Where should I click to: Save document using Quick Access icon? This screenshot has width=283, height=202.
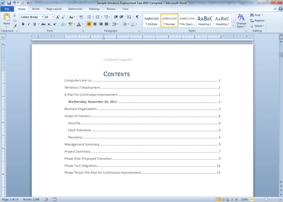(9, 3)
